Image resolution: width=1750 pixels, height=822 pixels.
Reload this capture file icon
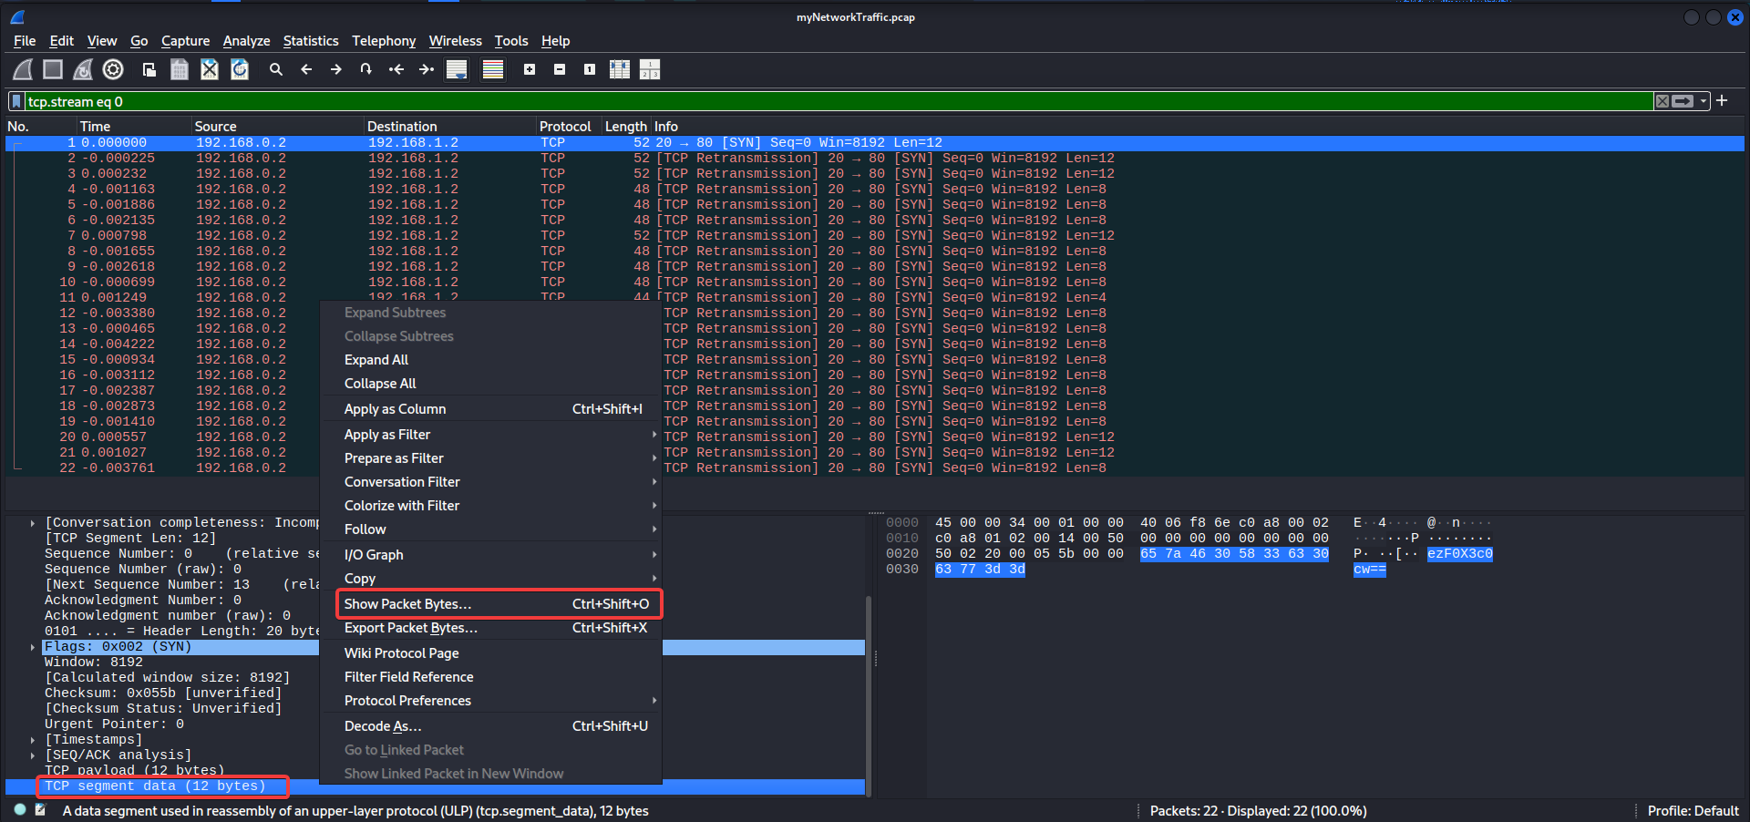[x=240, y=69]
